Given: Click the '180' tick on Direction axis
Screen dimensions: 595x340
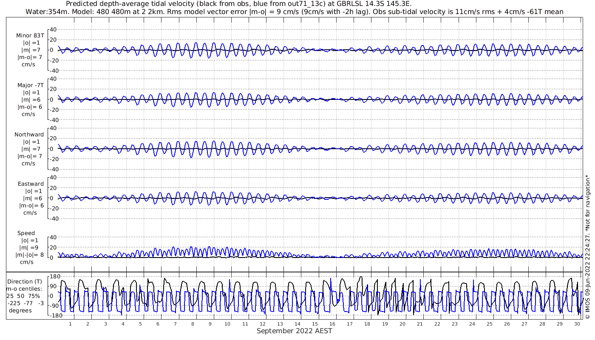Looking at the screenshot, I should [x=54, y=276].
